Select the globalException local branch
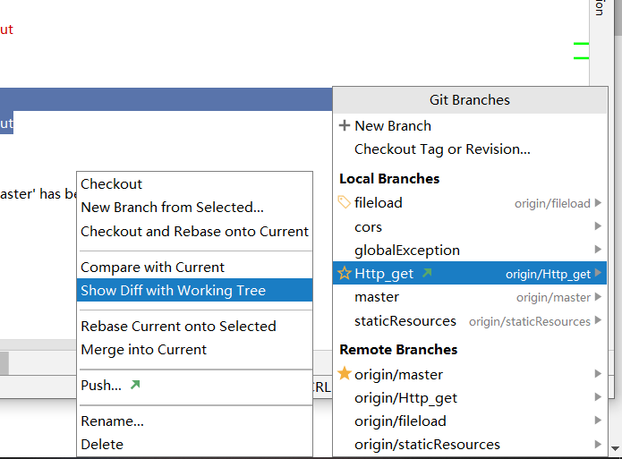Viewport: 622px width, 459px height. (470, 250)
